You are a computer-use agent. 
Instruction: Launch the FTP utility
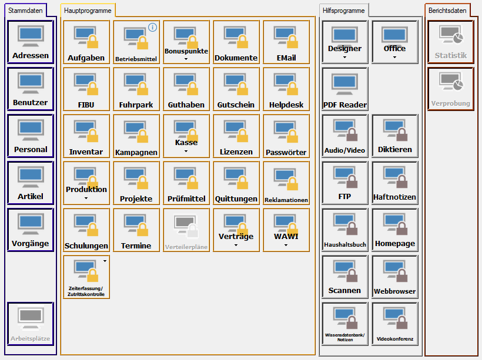[x=345, y=183]
